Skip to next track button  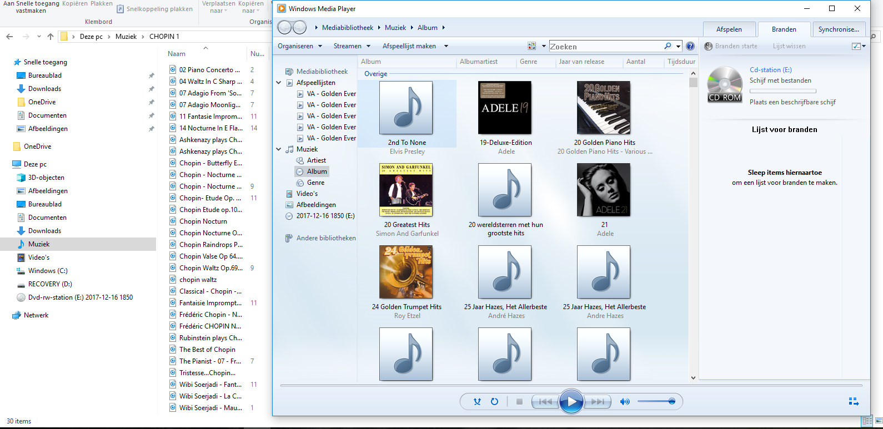598,402
